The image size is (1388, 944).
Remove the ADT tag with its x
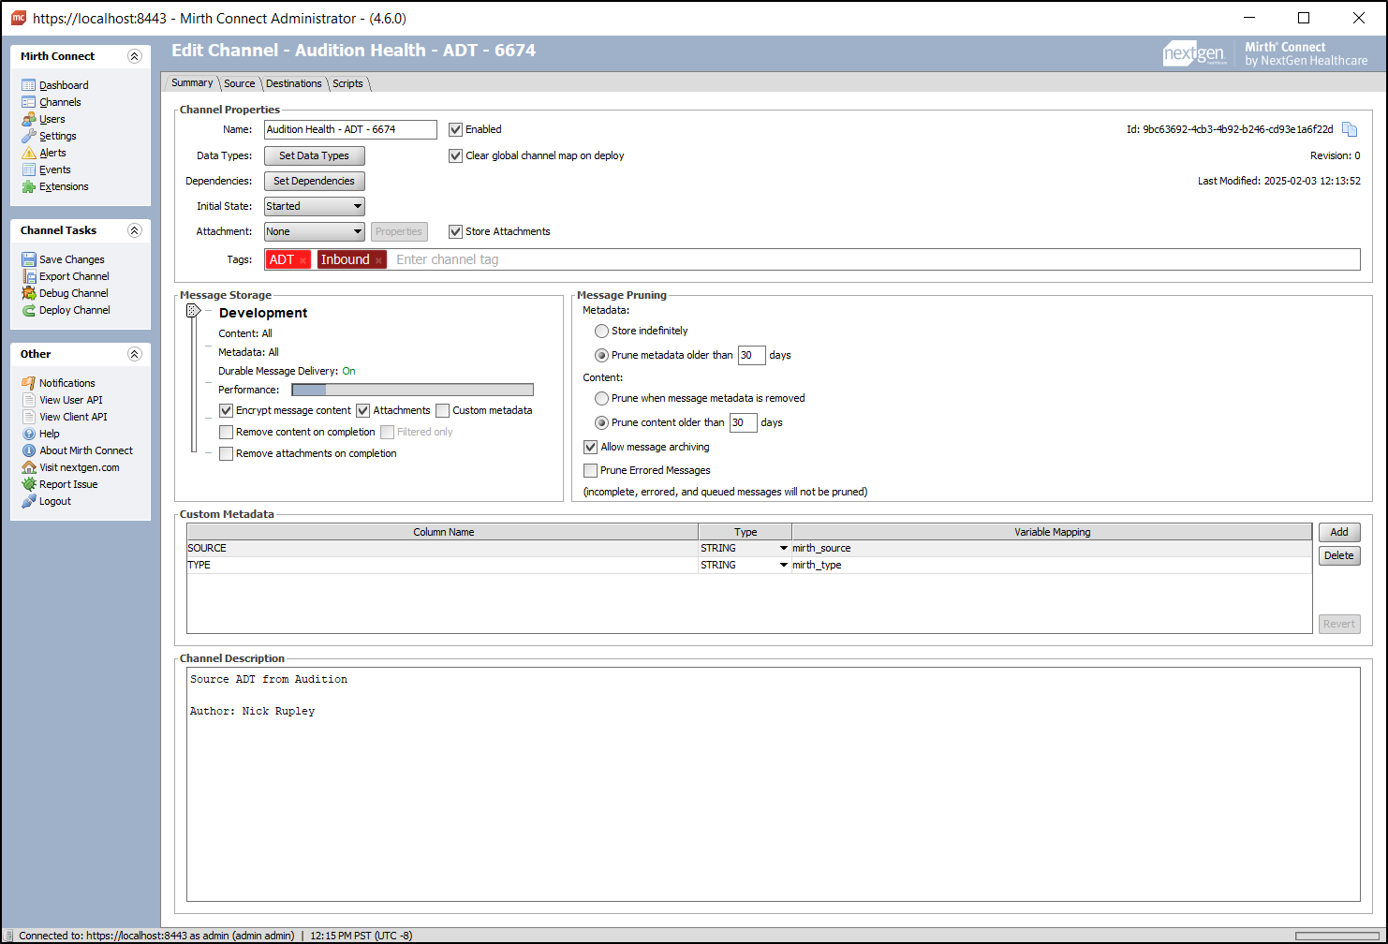point(303,260)
